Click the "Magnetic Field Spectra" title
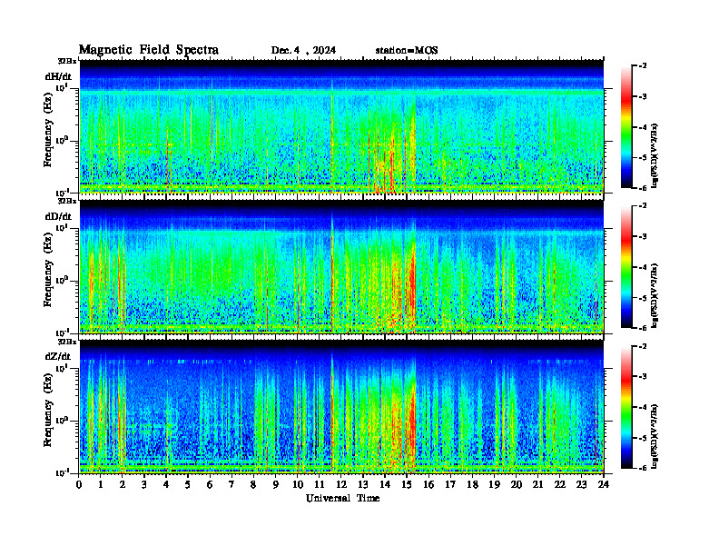719x556 pixels. (x=149, y=50)
